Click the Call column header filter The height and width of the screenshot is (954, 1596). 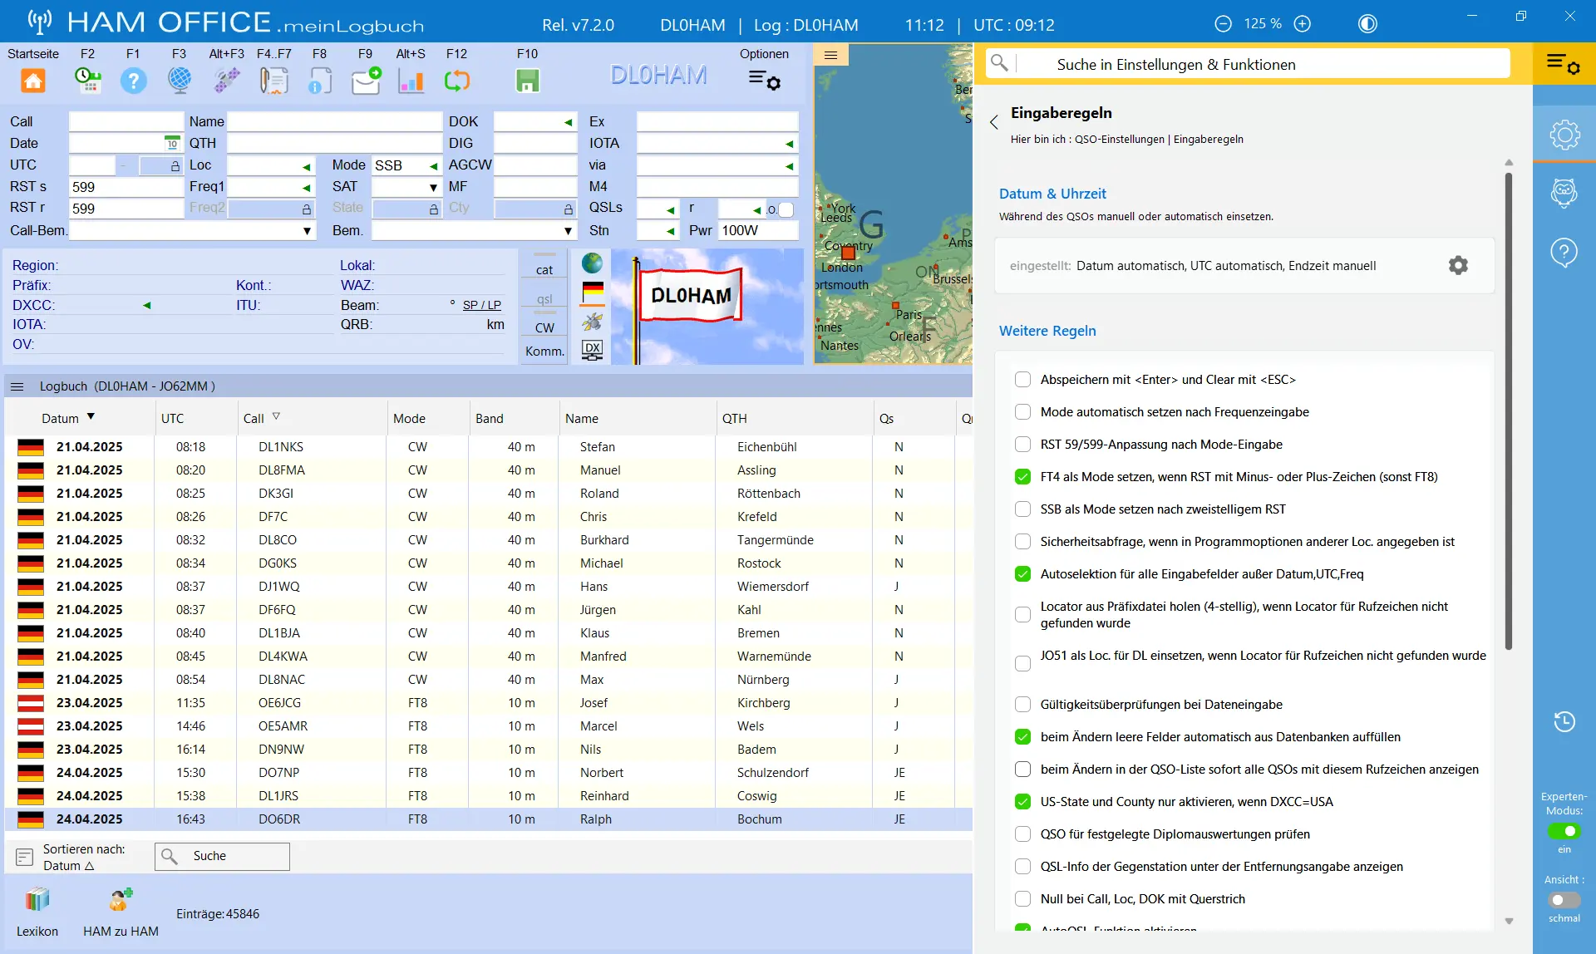tap(276, 416)
